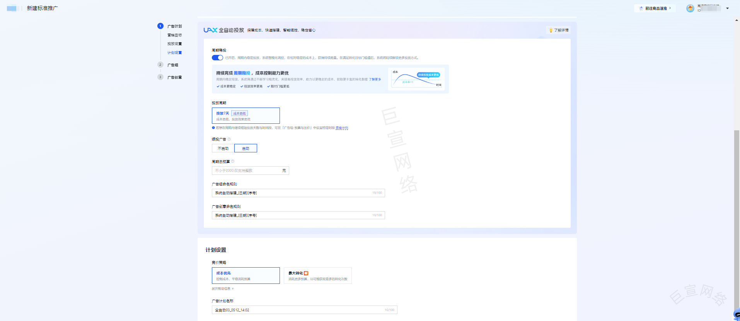This screenshot has width=740, height=321.
Task: Expand the account dropdown arrow
Action: click(x=727, y=8)
